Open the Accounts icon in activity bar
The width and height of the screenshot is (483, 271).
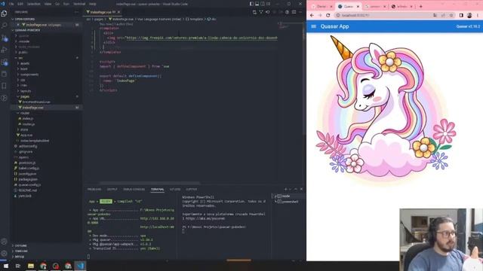[x=4, y=242]
